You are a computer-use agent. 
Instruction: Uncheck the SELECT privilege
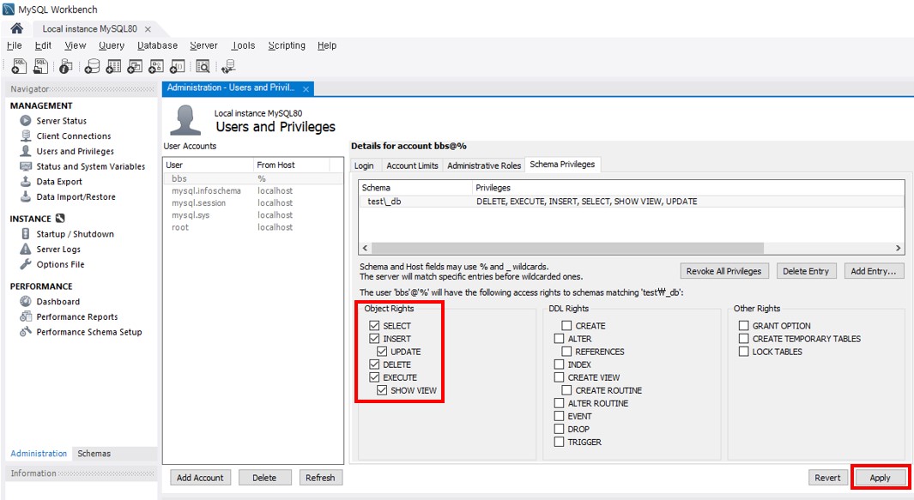pos(374,326)
